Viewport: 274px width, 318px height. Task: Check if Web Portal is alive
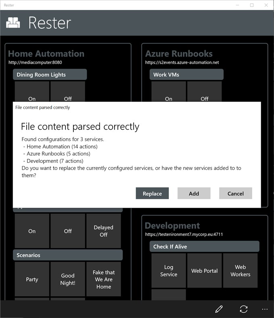click(x=205, y=271)
